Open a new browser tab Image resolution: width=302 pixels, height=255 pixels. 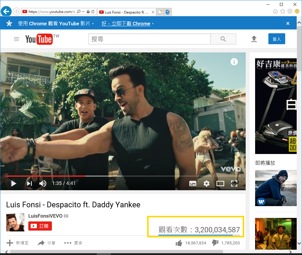coord(160,12)
